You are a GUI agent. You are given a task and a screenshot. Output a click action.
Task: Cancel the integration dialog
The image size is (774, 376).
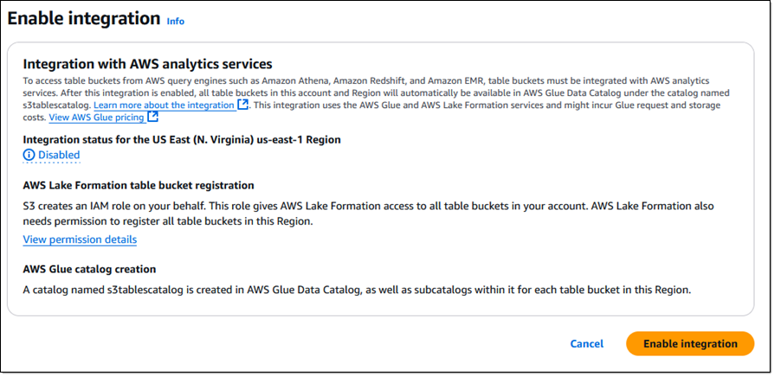586,344
